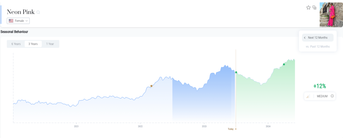
Task: Click the US flag icon
Action: [x=11, y=21]
